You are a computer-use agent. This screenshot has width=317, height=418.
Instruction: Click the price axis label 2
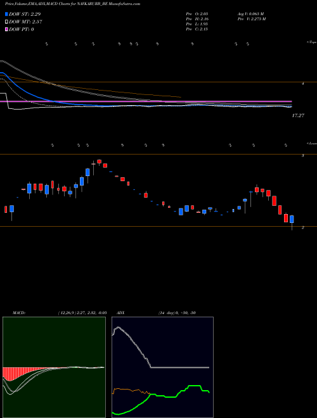click(303, 227)
